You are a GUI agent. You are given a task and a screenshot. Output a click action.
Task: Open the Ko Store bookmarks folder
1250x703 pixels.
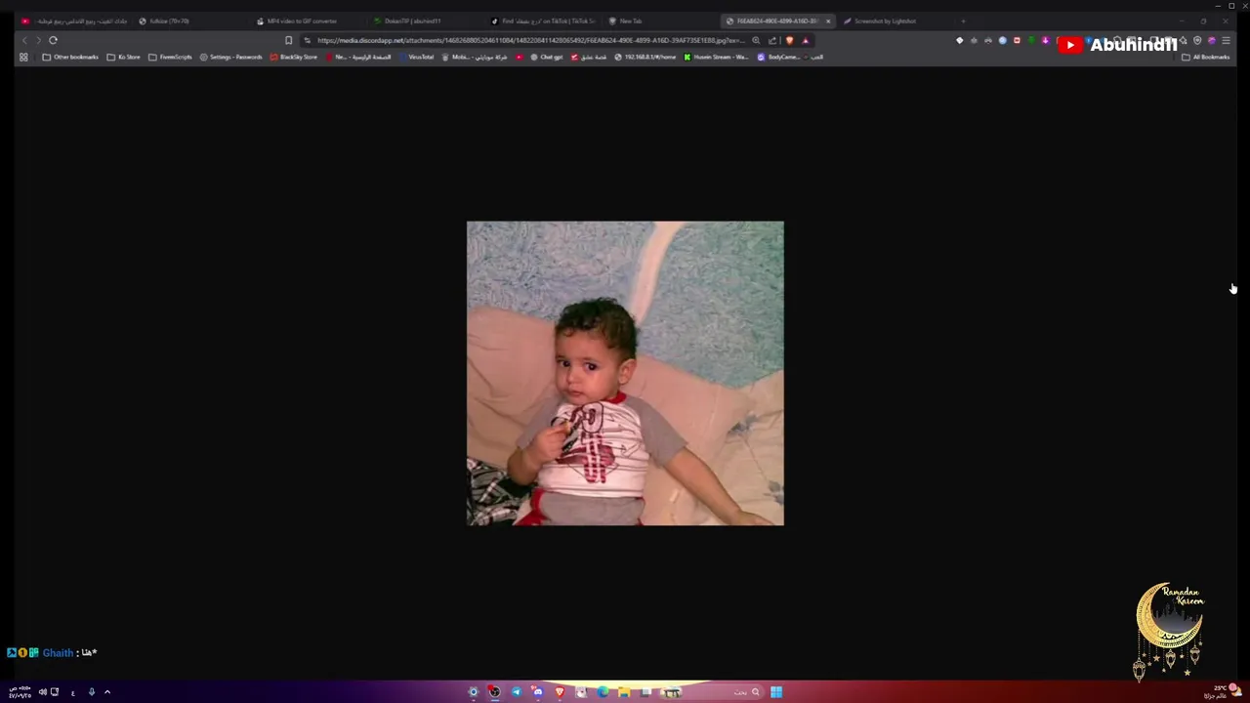pos(123,57)
